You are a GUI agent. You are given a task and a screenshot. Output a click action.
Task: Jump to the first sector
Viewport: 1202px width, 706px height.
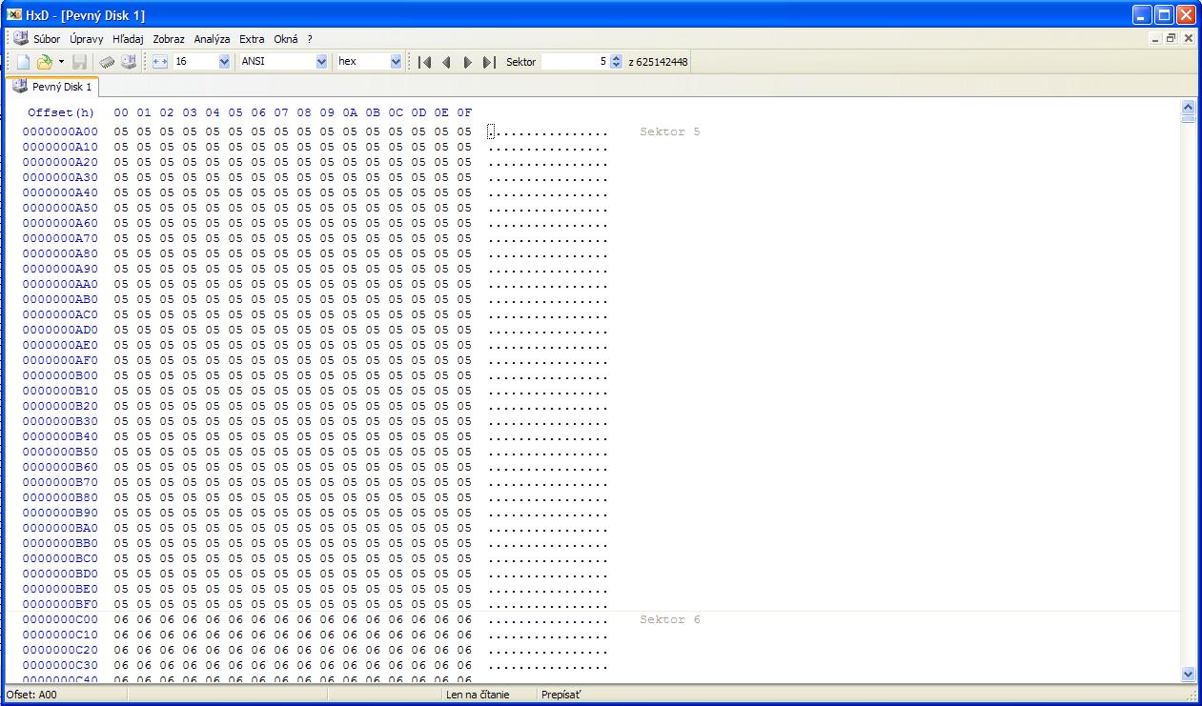[425, 62]
